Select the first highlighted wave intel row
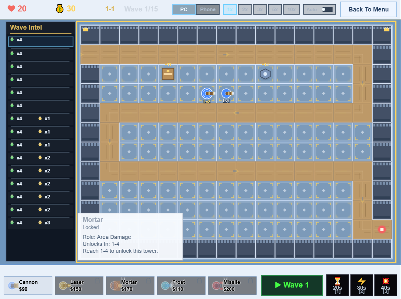 (41, 42)
